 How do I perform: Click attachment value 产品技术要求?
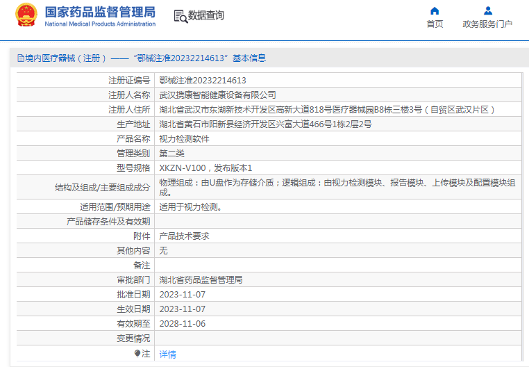[184, 236]
